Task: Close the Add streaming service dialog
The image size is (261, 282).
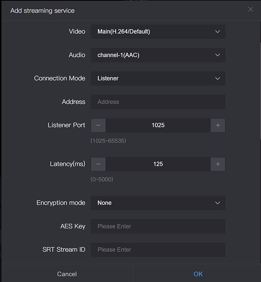Action: pyautogui.click(x=250, y=10)
